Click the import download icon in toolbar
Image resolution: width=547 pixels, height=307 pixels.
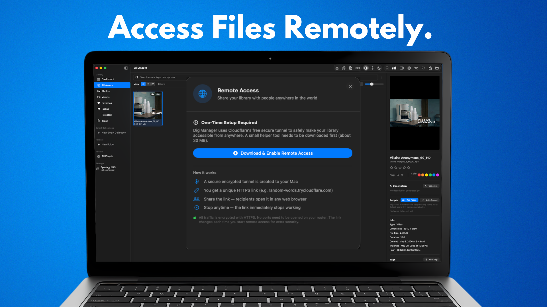click(337, 68)
